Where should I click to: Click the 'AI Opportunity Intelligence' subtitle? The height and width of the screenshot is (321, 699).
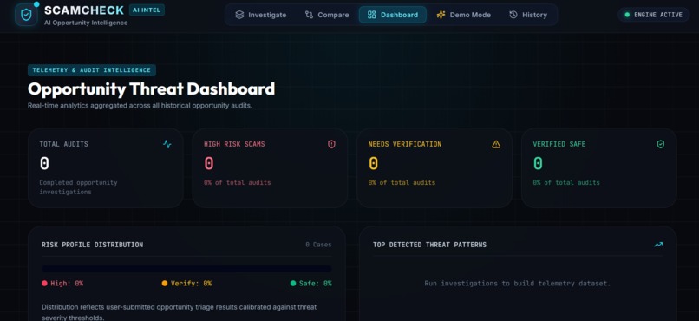pos(86,23)
